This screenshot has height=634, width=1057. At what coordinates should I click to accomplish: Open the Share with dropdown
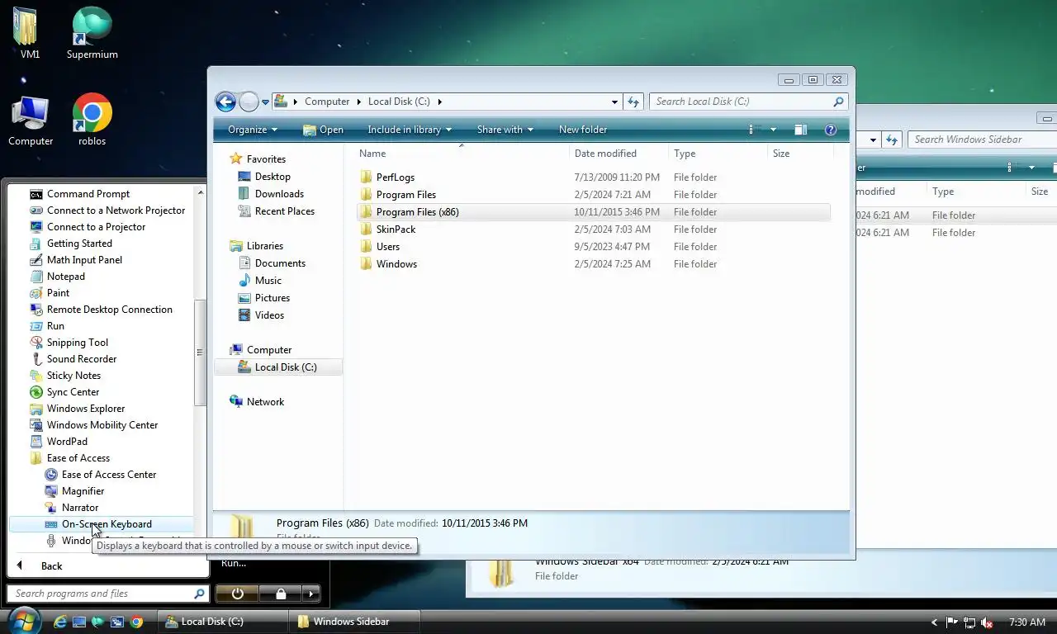coord(505,130)
